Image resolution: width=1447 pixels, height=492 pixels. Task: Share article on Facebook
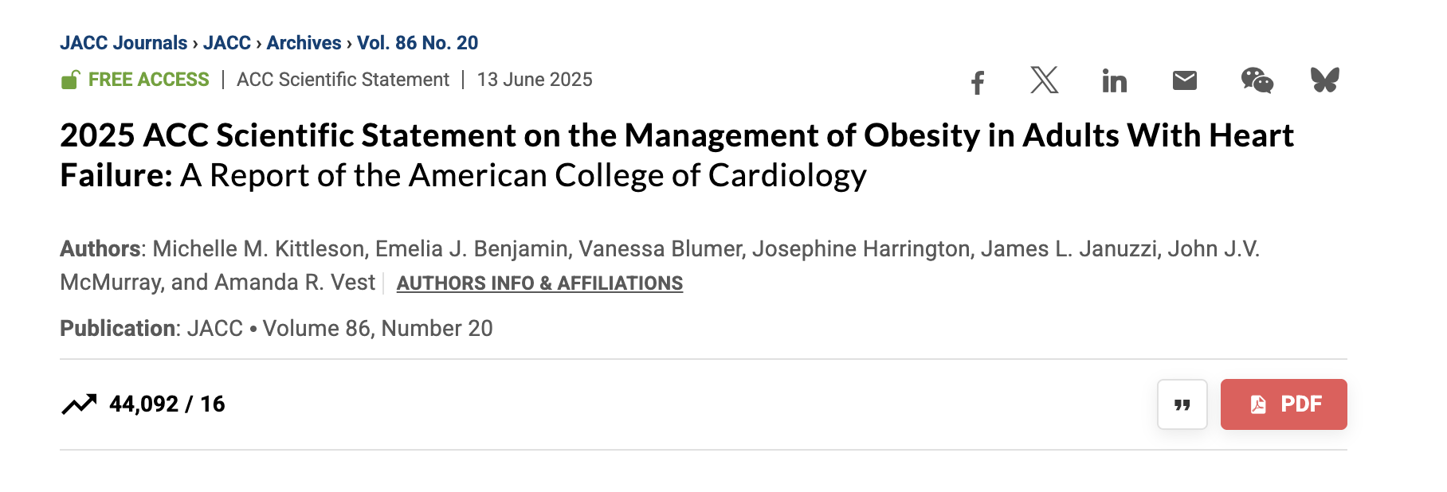(x=978, y=82)
